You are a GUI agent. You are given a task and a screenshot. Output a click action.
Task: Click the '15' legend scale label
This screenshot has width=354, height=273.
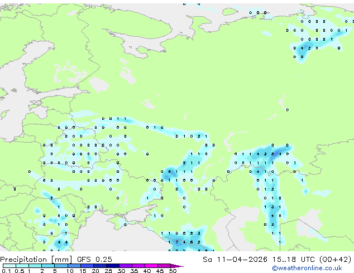click(83, 271)
